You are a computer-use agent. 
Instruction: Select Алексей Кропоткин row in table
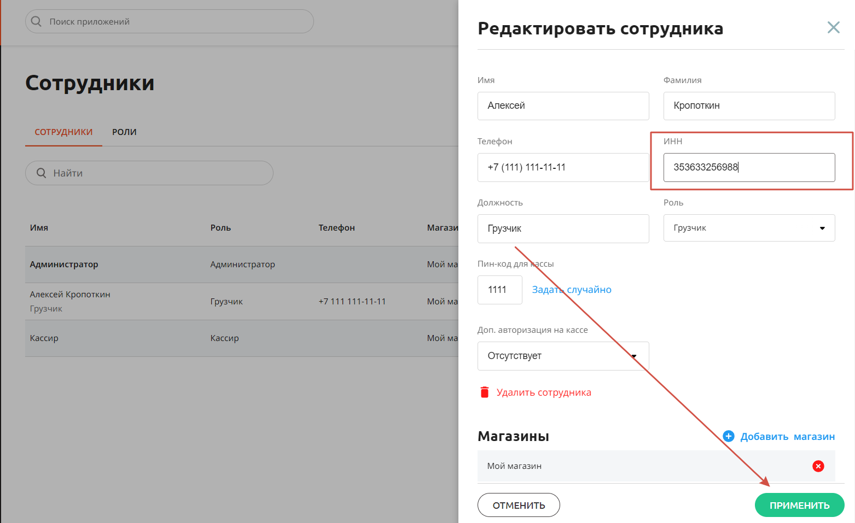tap(242, 301)
